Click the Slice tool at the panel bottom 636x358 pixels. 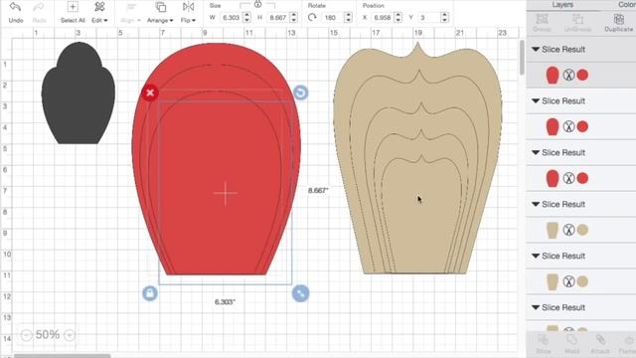[543, 345]
